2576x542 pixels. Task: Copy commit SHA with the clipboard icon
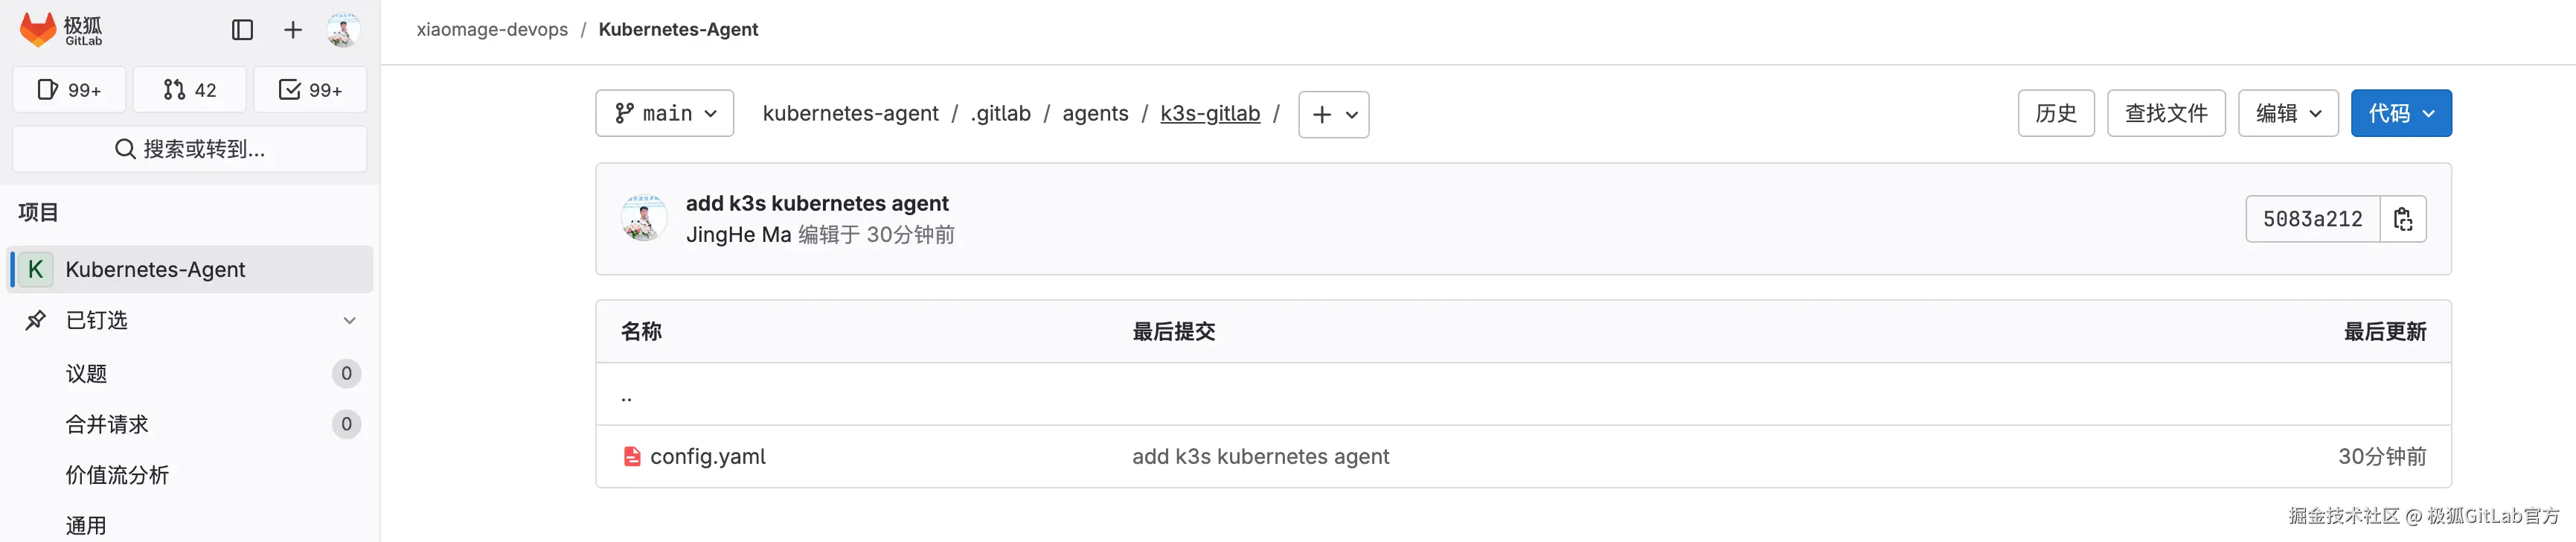point(2403,219)
